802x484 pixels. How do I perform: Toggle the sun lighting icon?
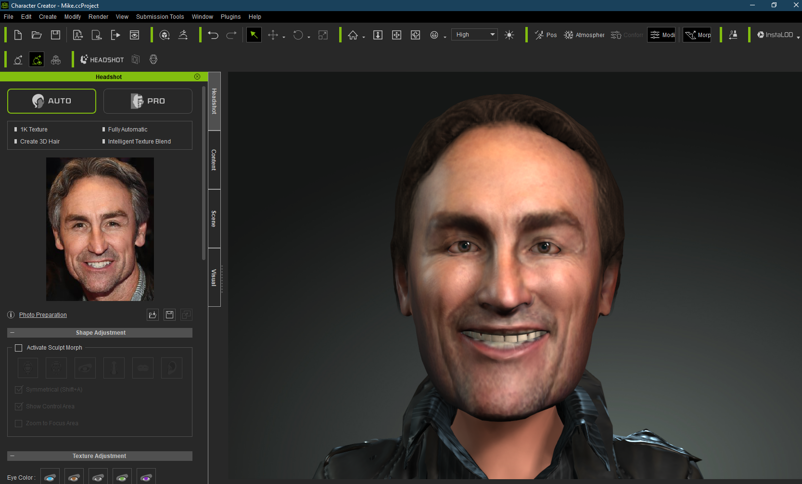[509, 35]
